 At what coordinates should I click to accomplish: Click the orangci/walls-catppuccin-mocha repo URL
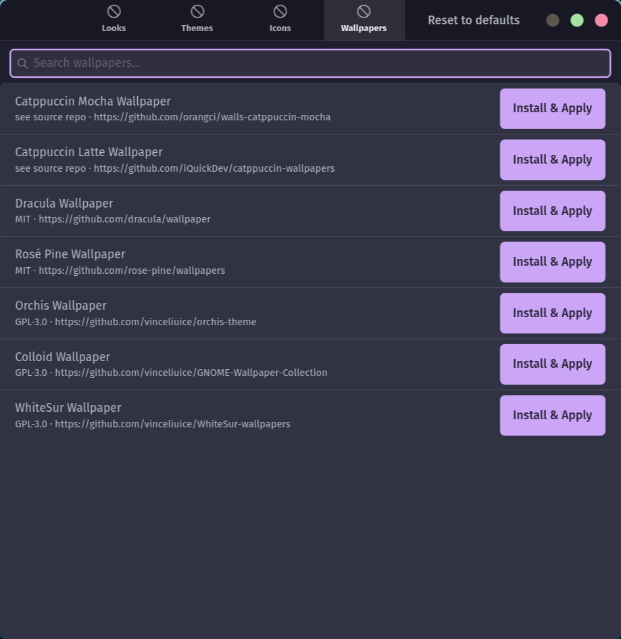212,118
